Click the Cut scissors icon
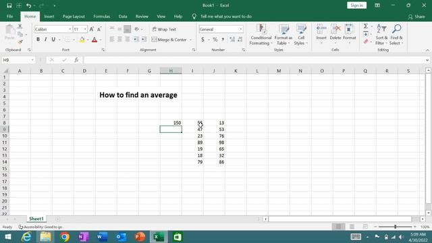The height and width of the screenshot is (243, 432). point(20,27)
